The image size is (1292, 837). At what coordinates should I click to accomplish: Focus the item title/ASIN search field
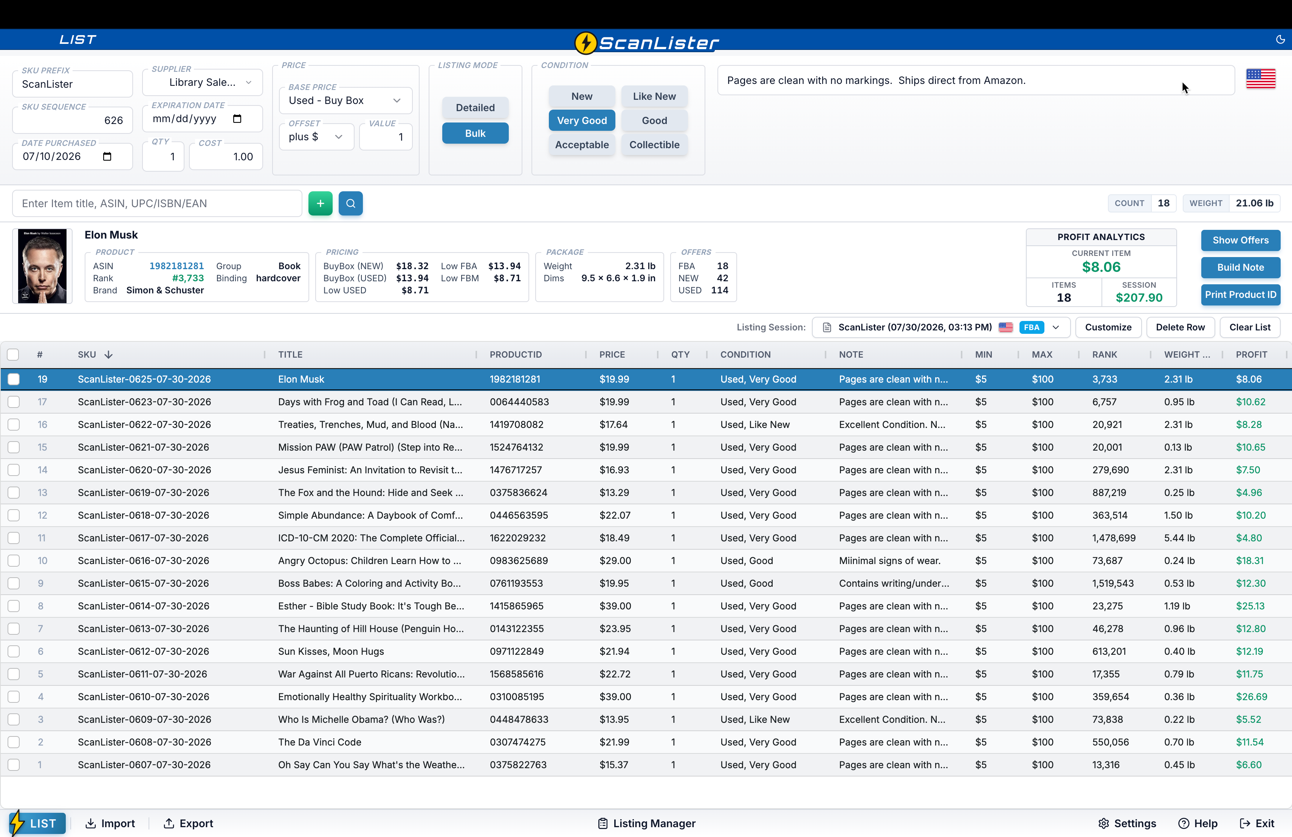(x=157, y=203)
